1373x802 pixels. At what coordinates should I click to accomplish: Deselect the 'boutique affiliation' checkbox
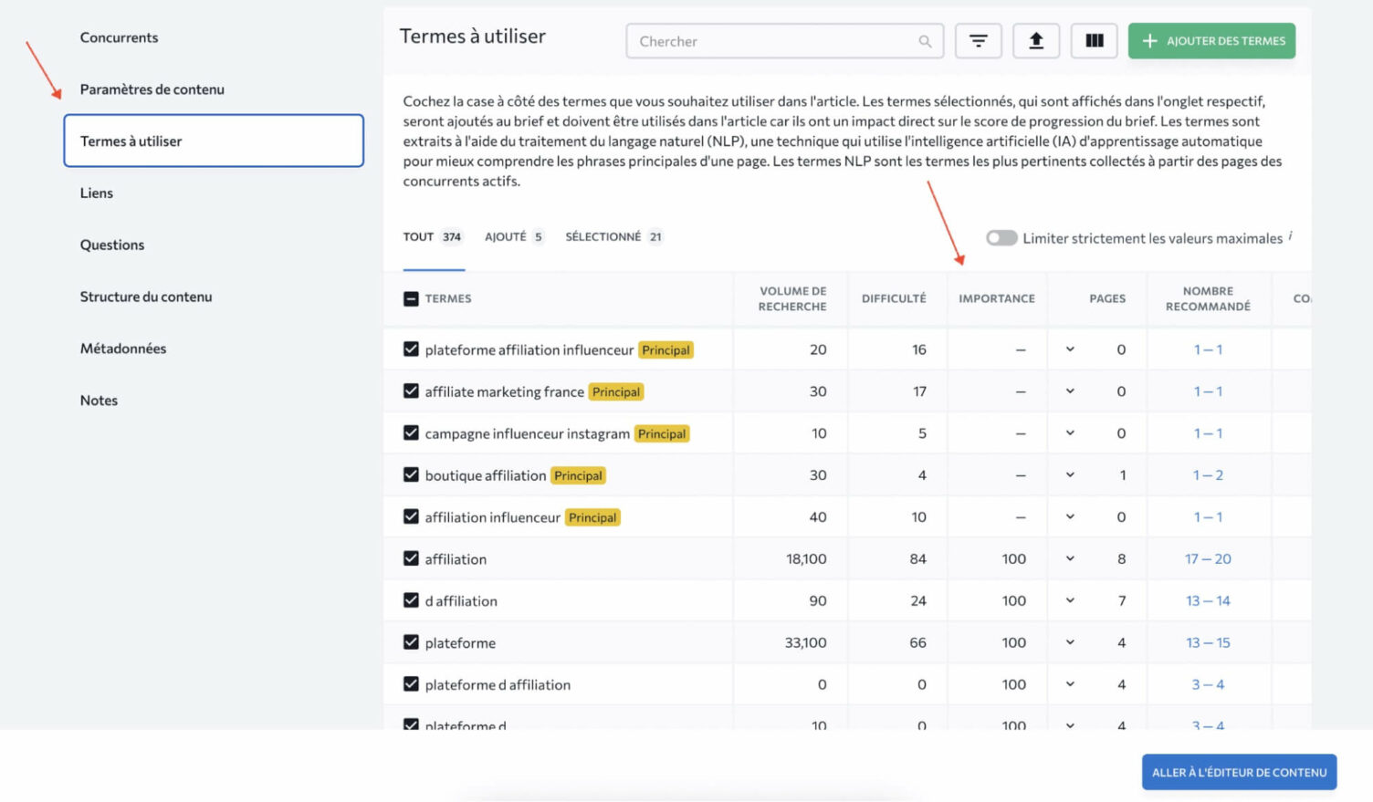[411, 475]
